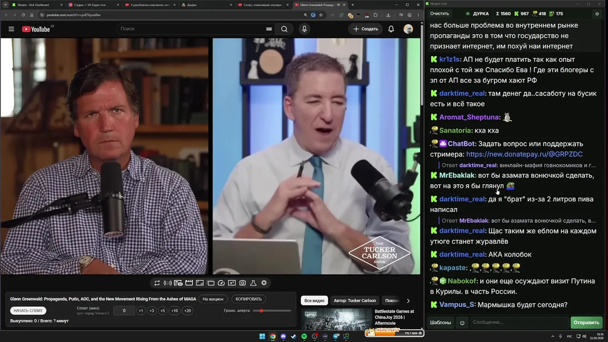Take a screenshot with the camera icon

(242, 283)
